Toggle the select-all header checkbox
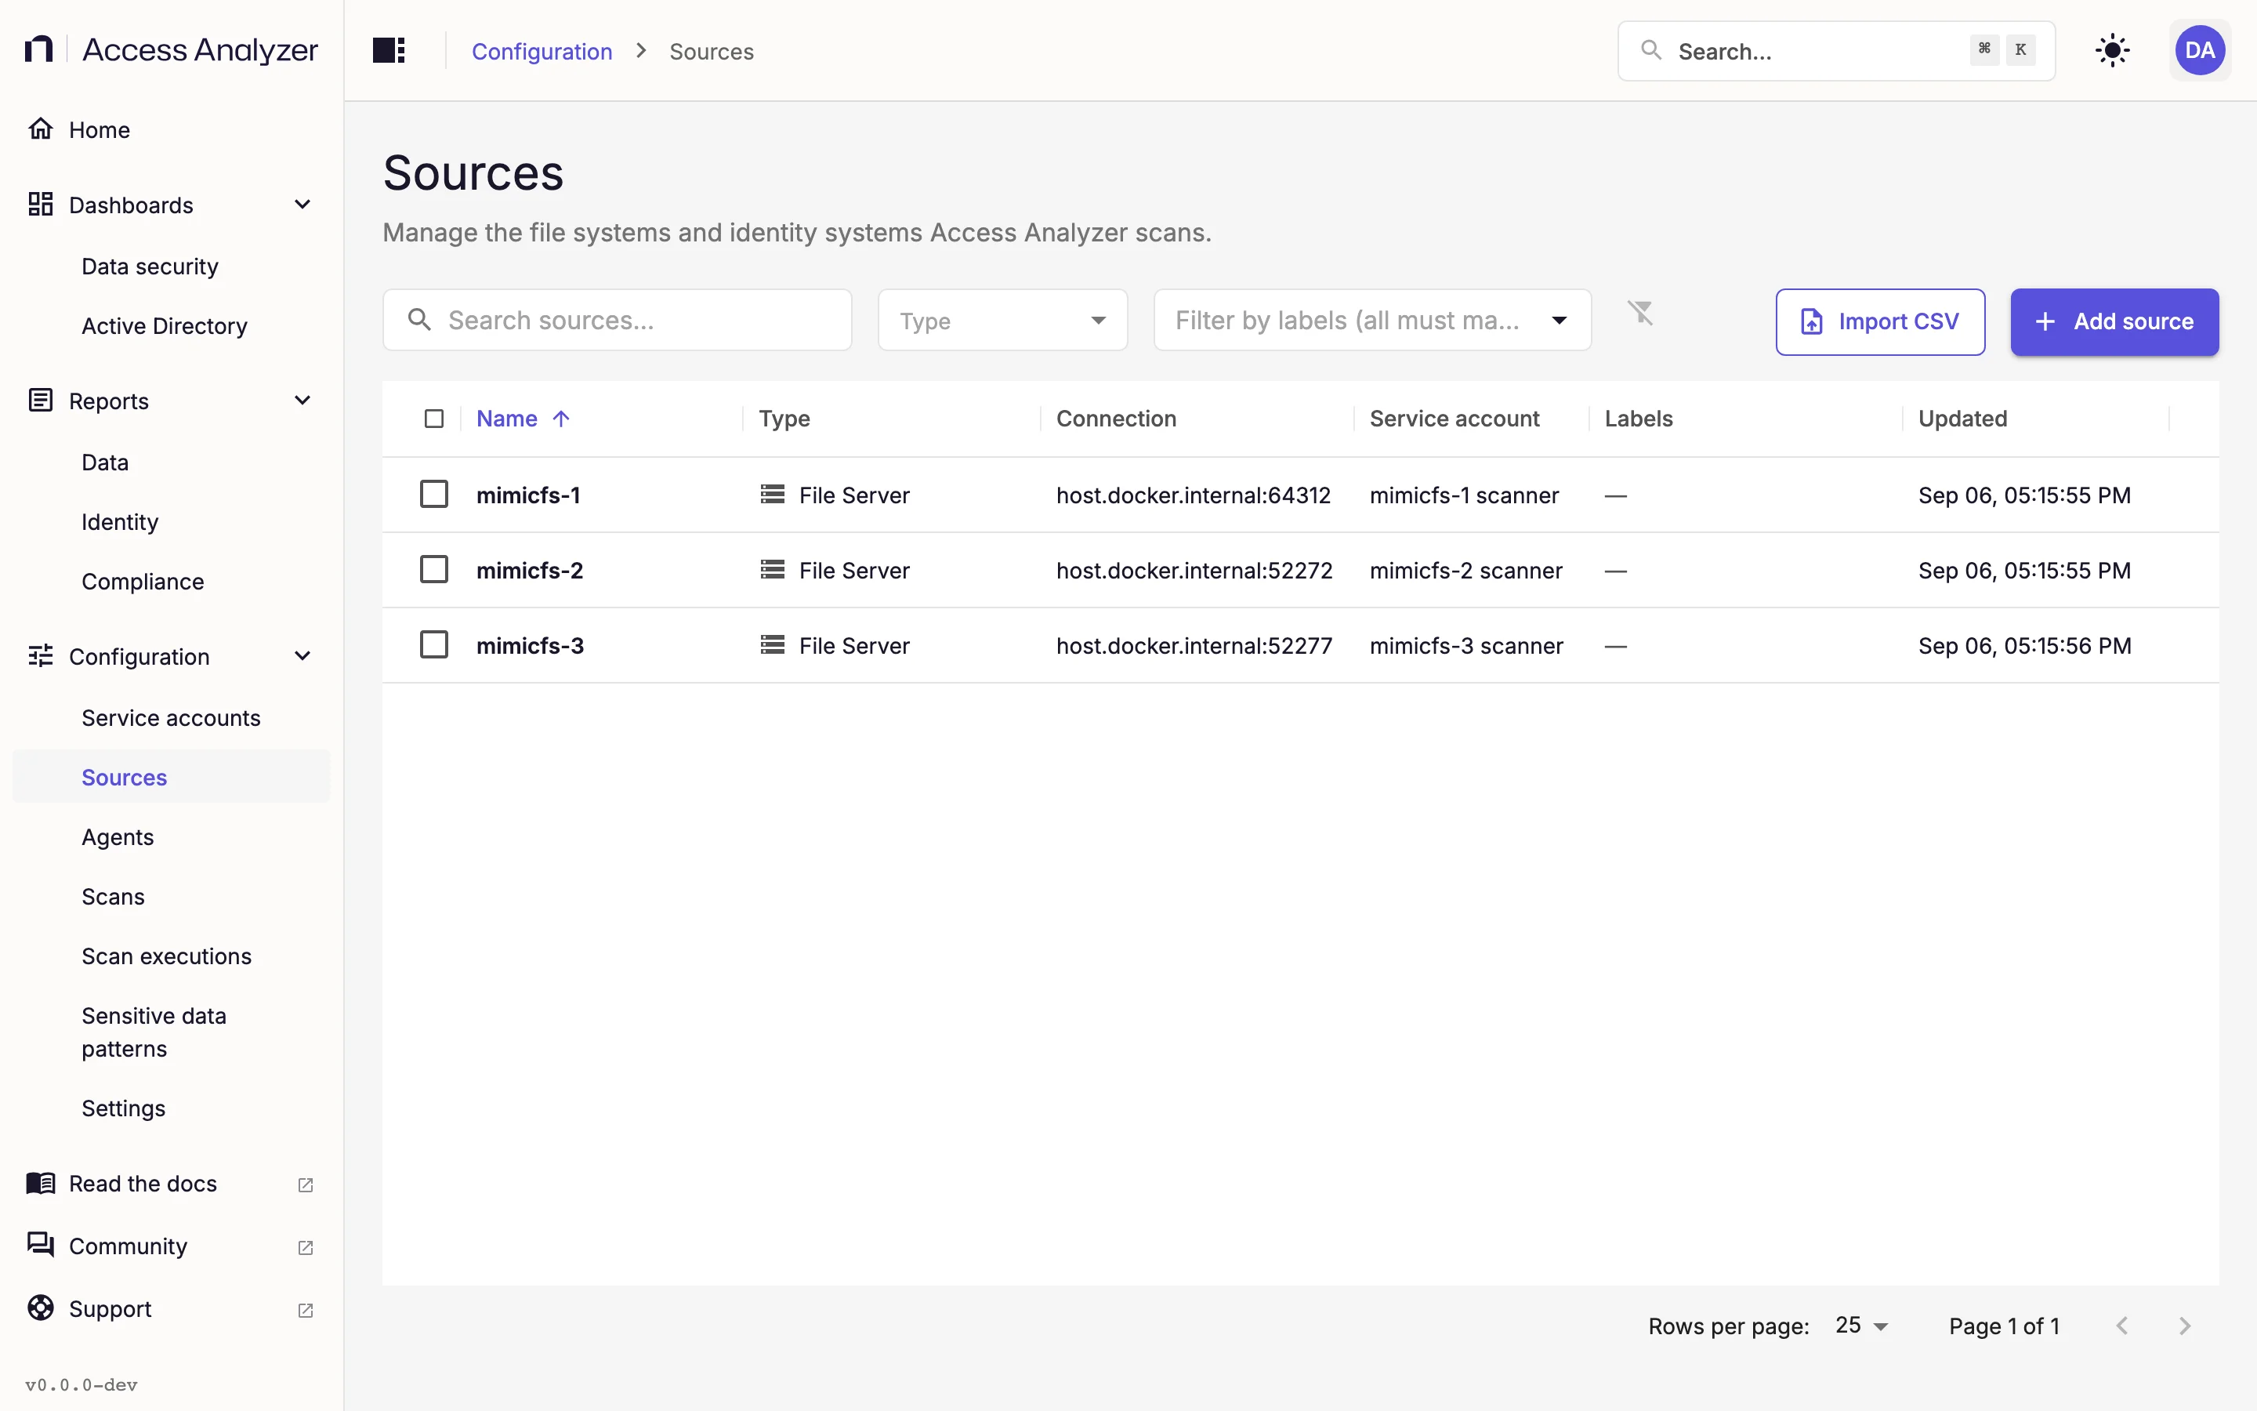 click(433, 419)
